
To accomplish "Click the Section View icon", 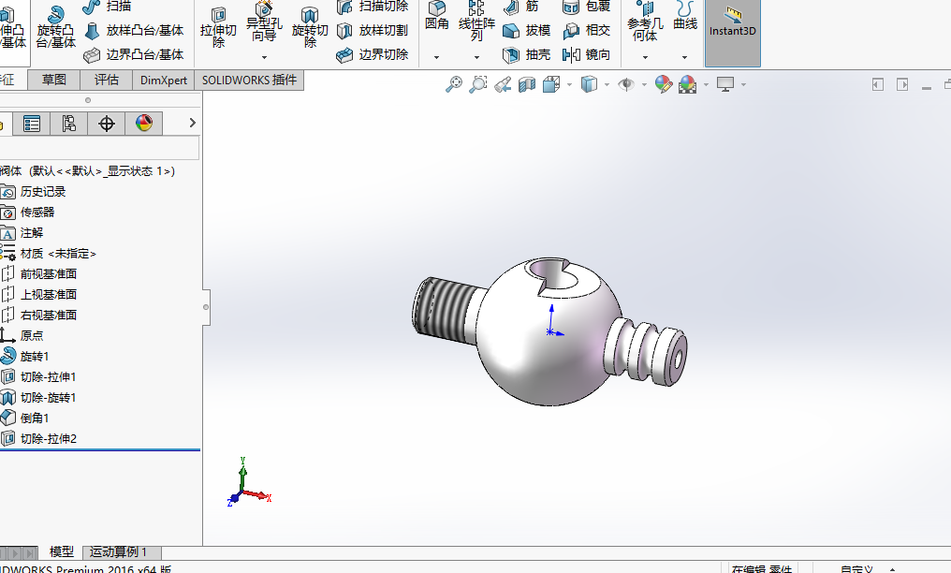I will coord(526,84).
